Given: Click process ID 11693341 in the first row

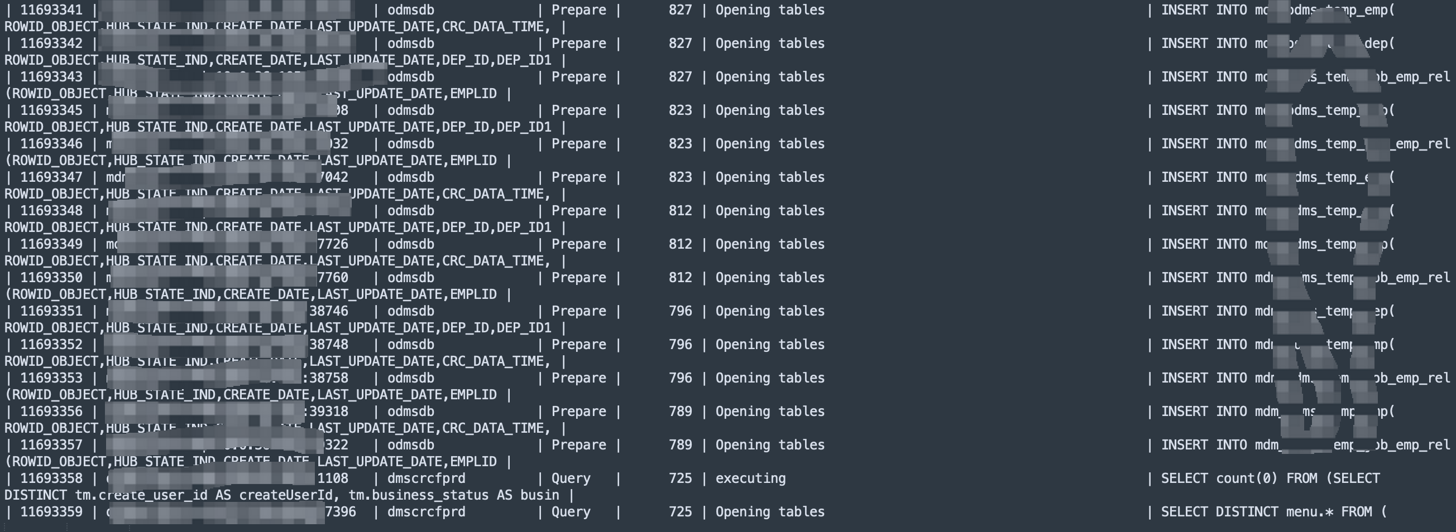Looking at the screenshot, I should coord(51,10).
